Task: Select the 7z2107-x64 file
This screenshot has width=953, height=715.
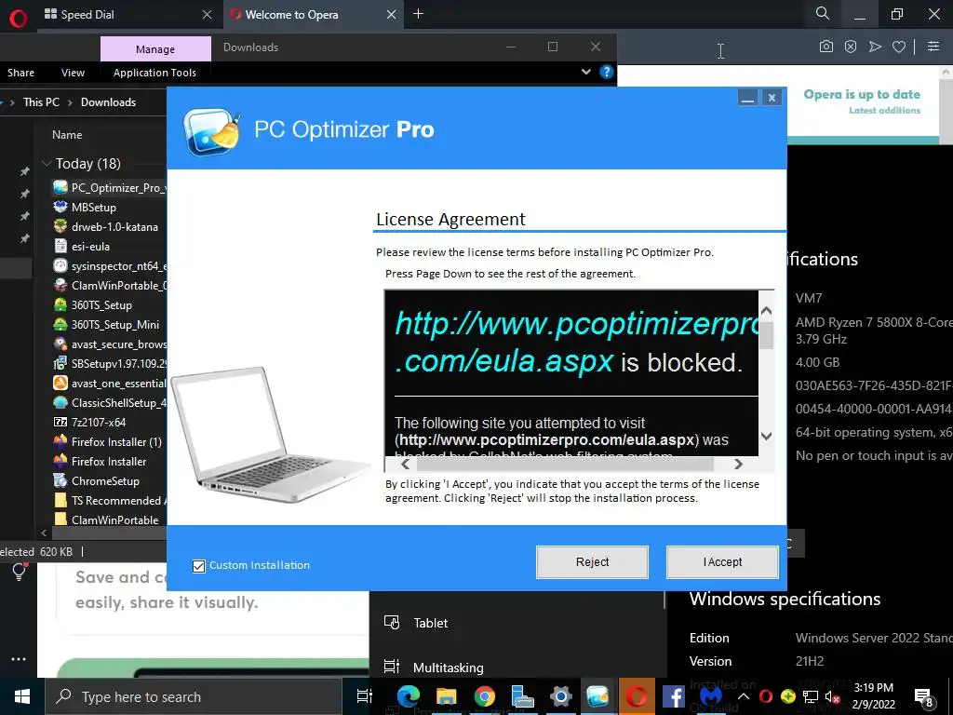Action: point(99,422)
